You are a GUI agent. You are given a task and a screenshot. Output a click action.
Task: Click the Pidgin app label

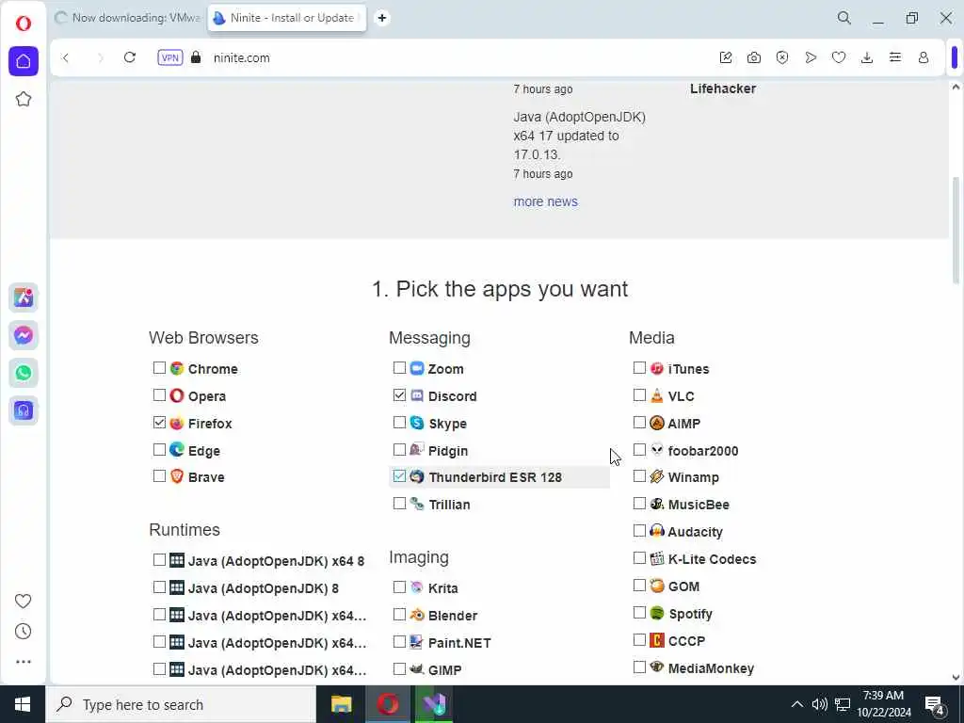(448, 451)
